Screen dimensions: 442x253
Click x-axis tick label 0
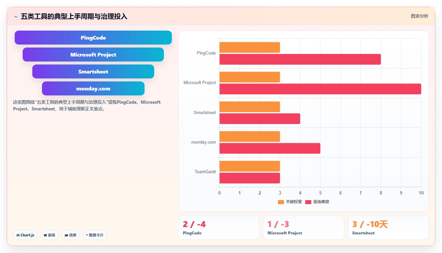click(219, 193)
